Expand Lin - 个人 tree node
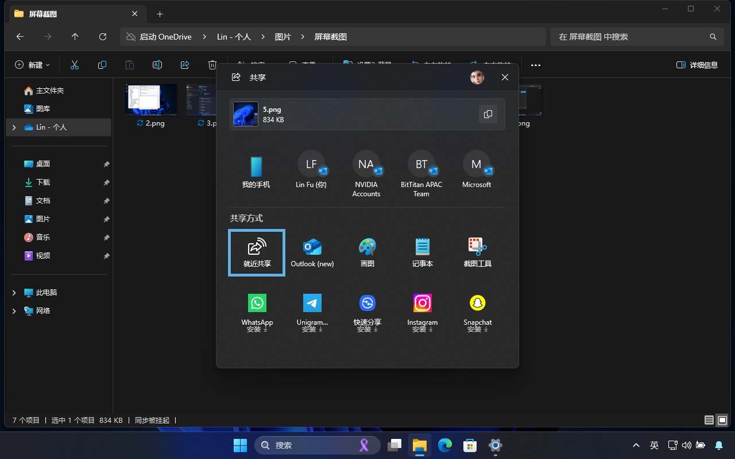This screenshot has height=459, width=735. point(14,127)
